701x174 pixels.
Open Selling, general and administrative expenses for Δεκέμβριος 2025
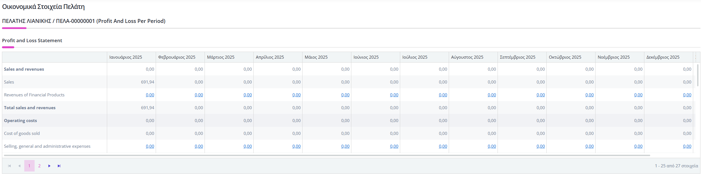[x=687, y=146]
